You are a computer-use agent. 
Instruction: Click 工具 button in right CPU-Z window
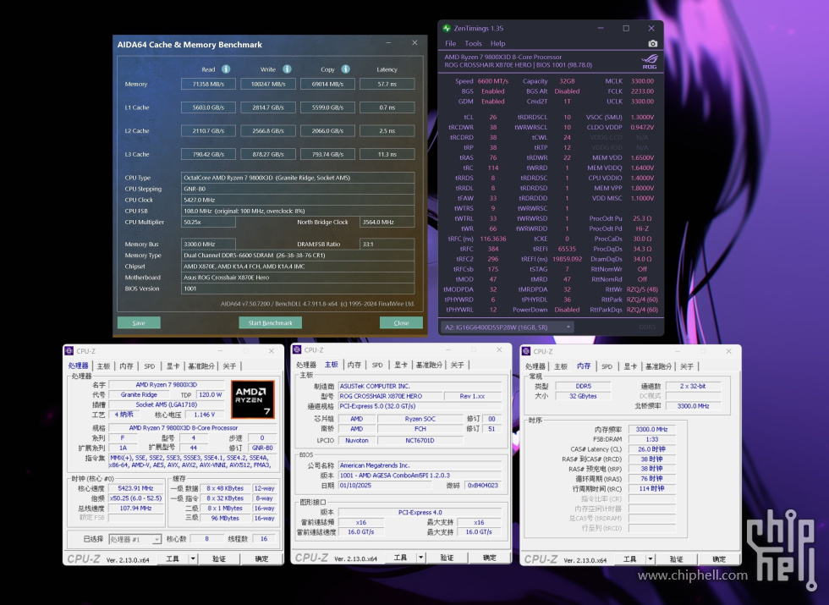629,559
